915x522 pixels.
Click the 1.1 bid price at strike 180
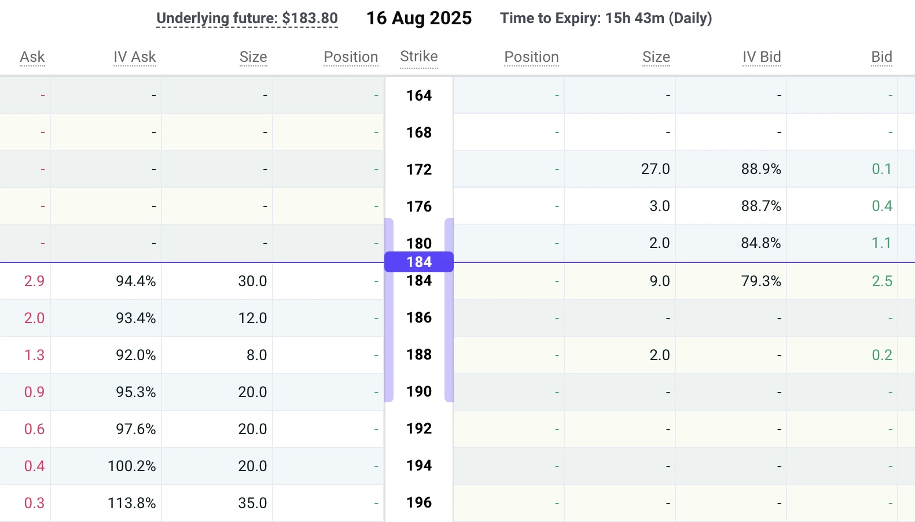(881, 243)
